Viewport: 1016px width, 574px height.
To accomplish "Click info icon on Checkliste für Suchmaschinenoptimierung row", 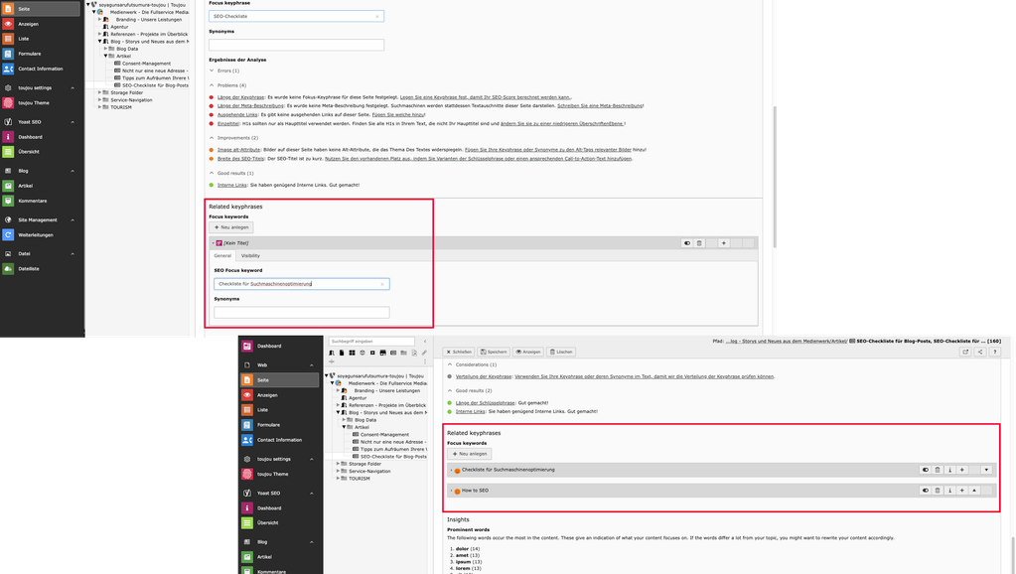I will [x=948, y=470].
